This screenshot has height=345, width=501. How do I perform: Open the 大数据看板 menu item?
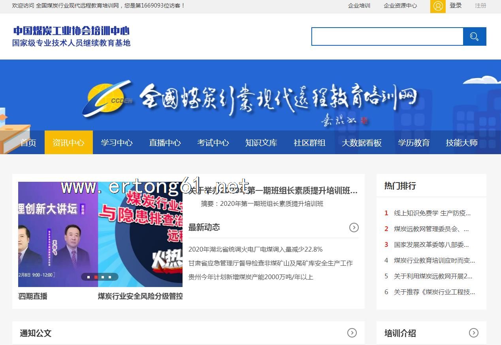[362, 143]
